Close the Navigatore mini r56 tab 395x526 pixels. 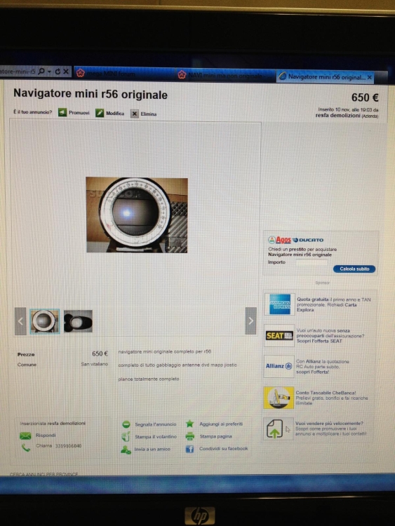pos(370,77)
